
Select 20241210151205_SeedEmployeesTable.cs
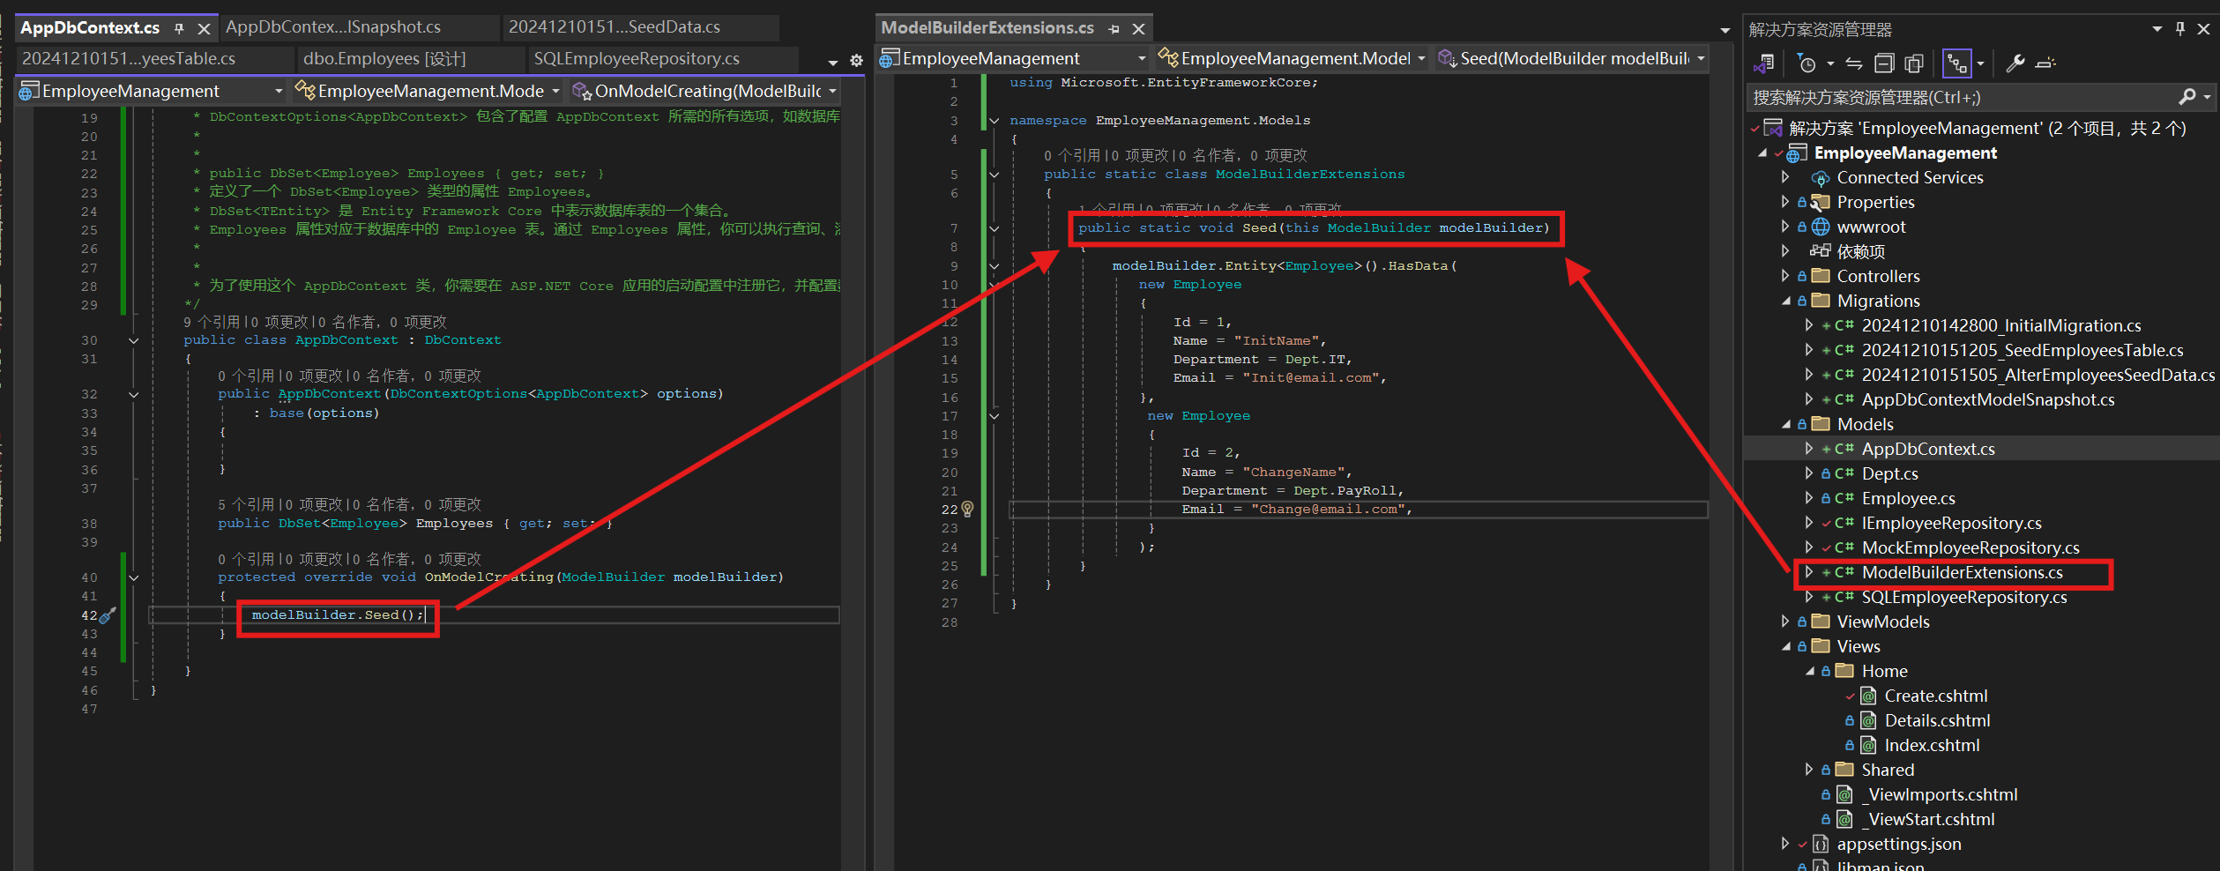coord(2023,350)
